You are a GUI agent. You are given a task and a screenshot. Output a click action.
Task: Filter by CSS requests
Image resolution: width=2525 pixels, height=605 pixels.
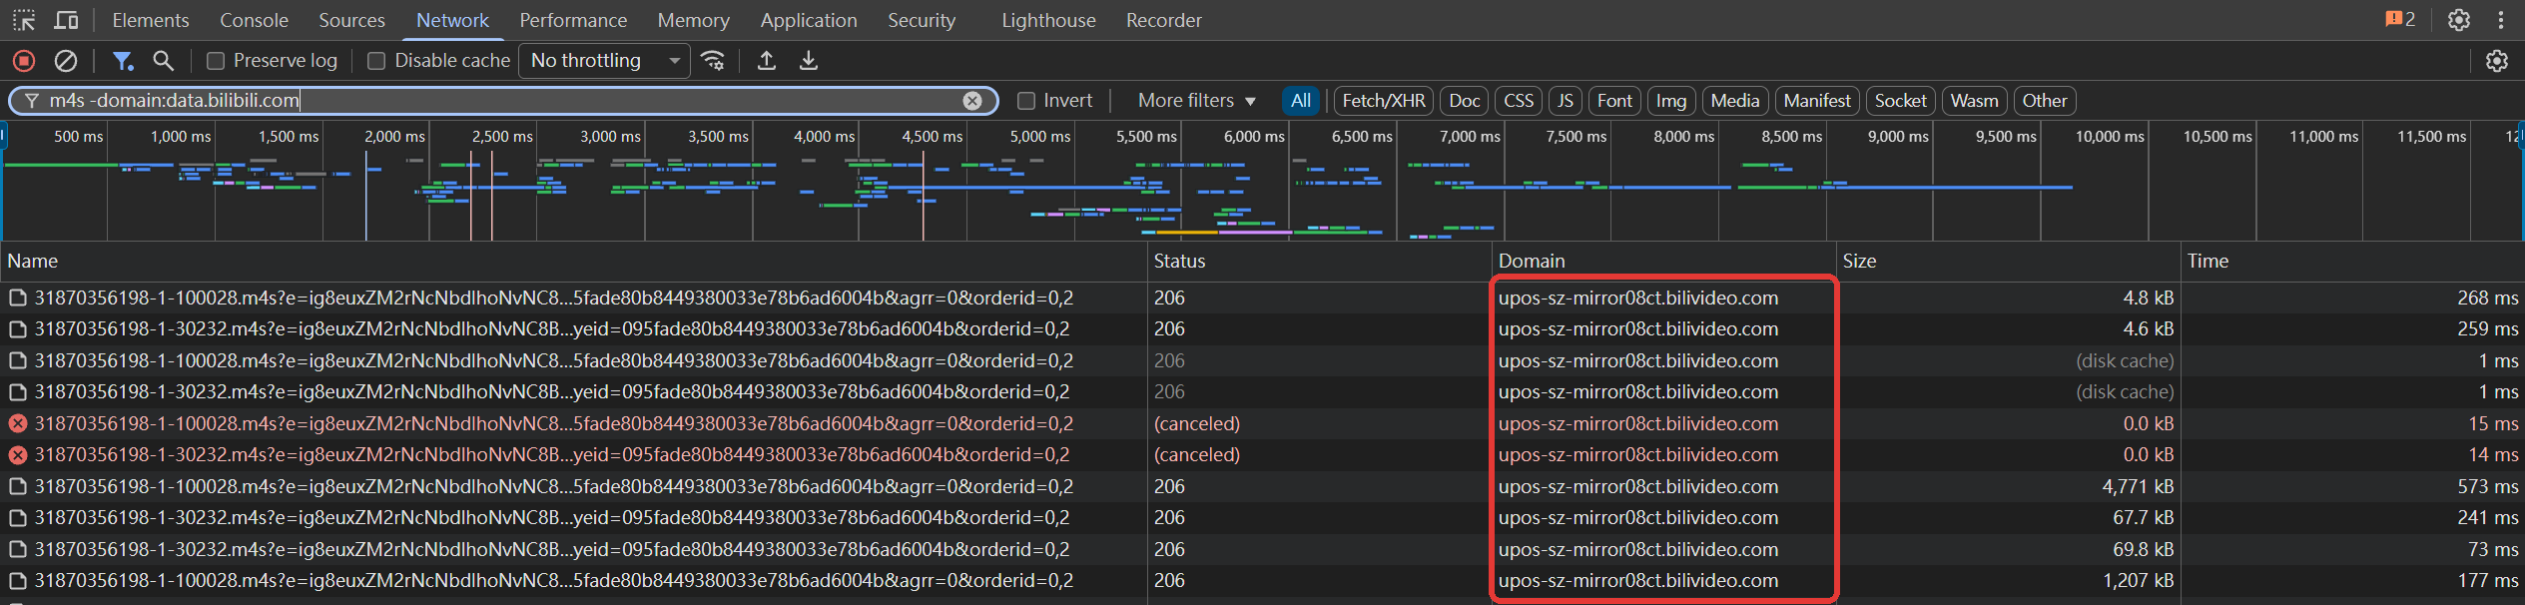pos(1519,101)
